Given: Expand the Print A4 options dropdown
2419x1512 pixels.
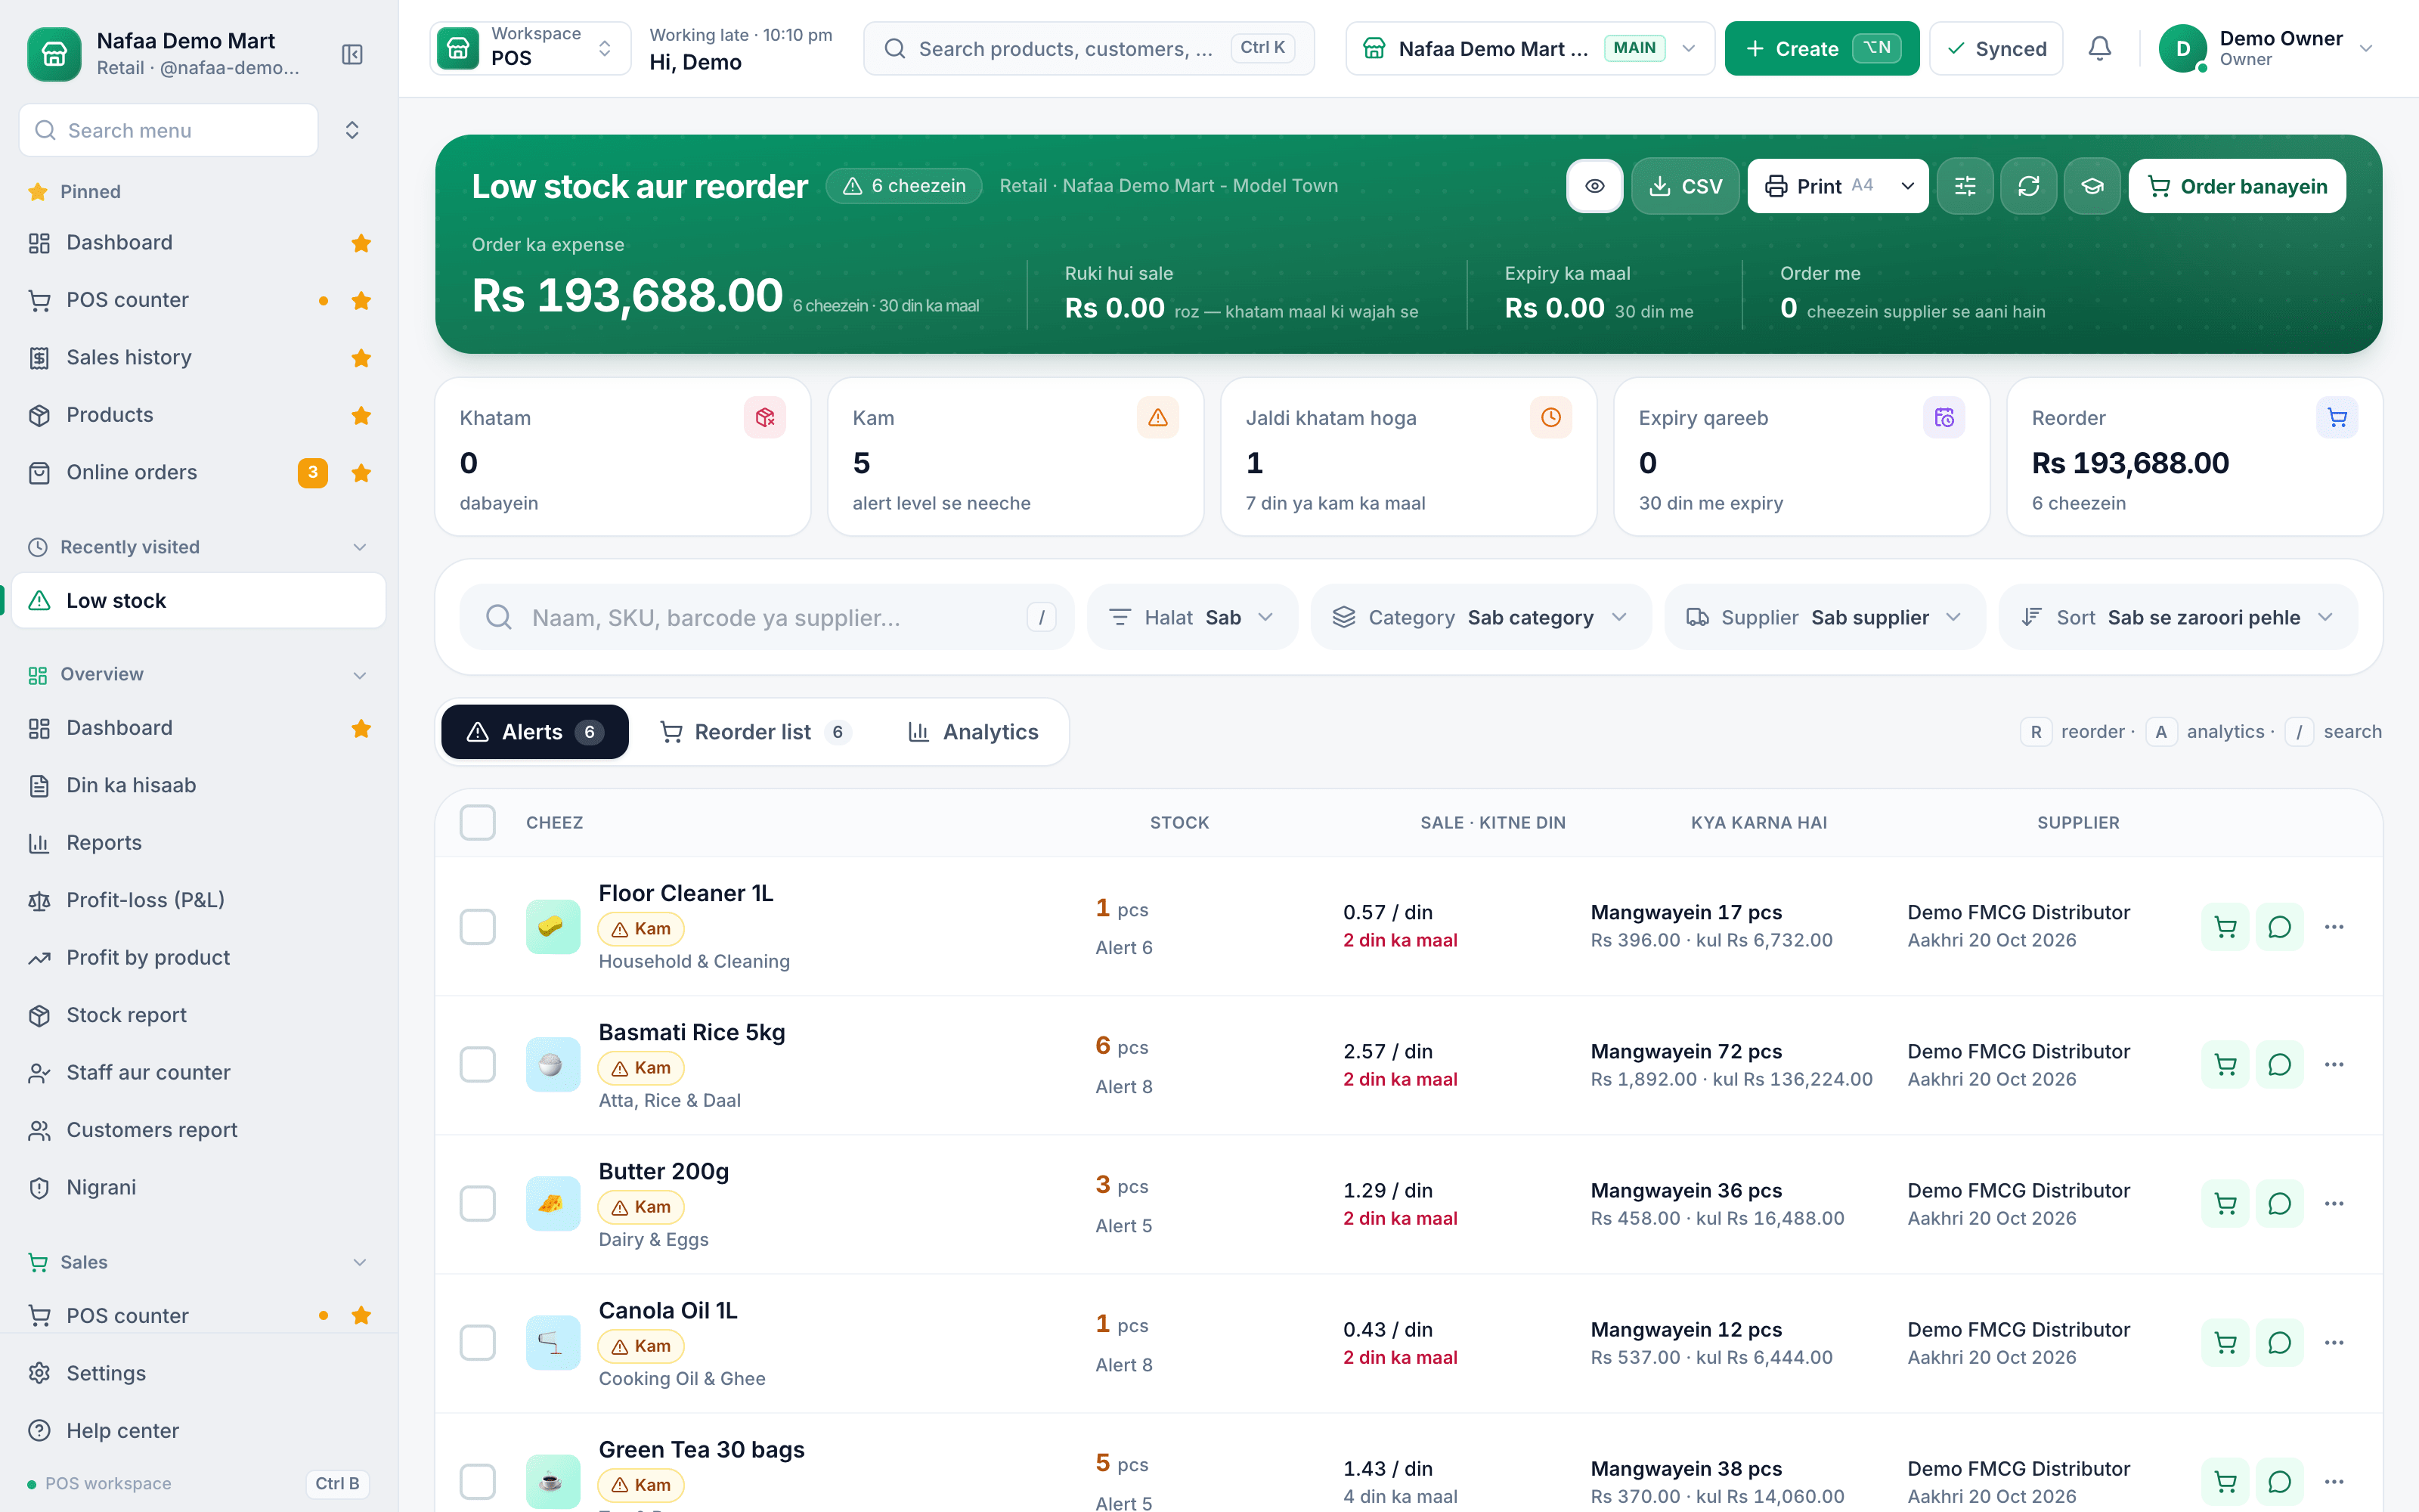Looking at the screenshot, I should tap(1907, 186).
